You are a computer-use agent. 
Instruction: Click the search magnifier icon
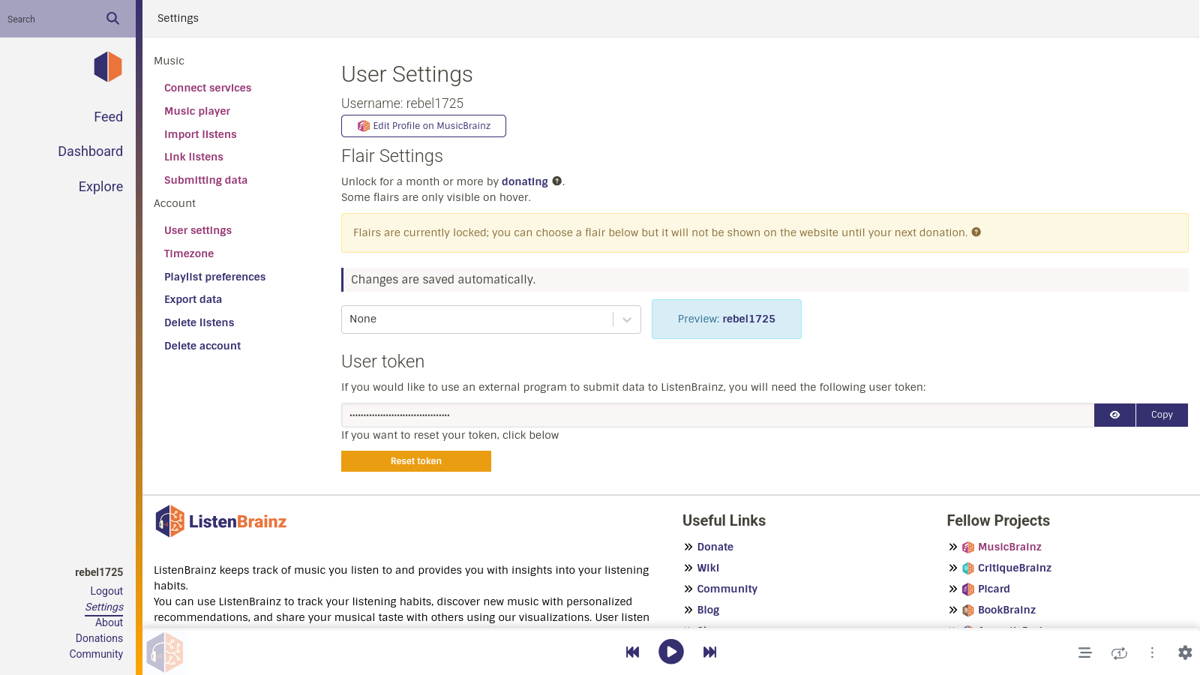[x=112, y=18]
